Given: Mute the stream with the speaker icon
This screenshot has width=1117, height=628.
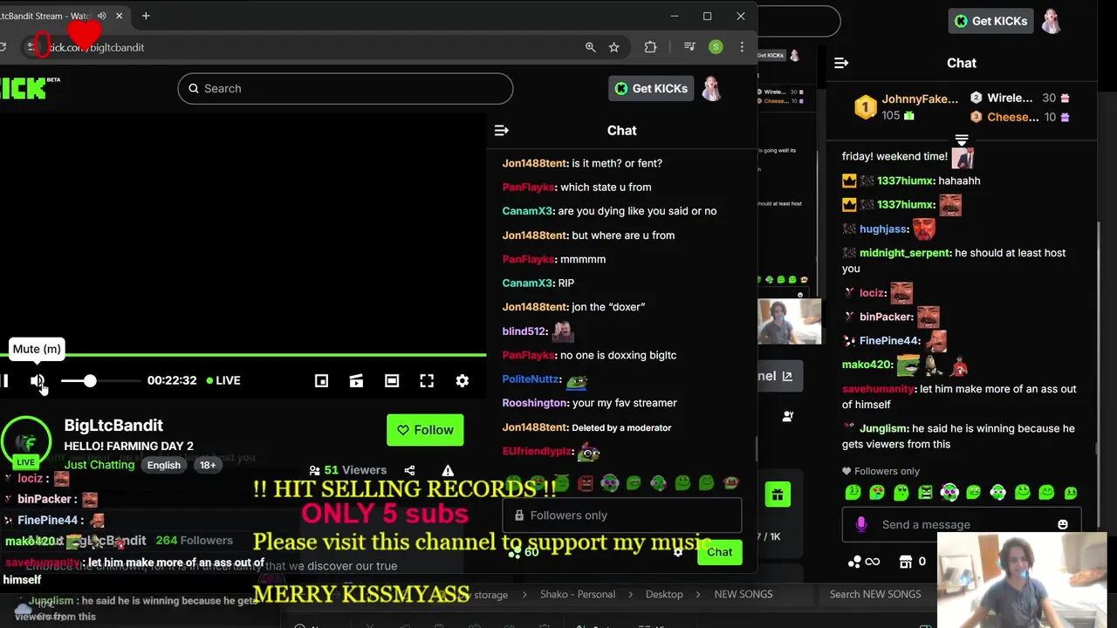Looking at the screenshot, I should pos(38,381).
